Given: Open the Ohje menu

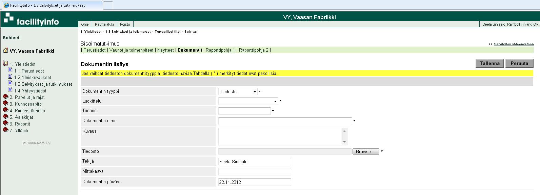Looking at the screenshot, I should (85, 24).
